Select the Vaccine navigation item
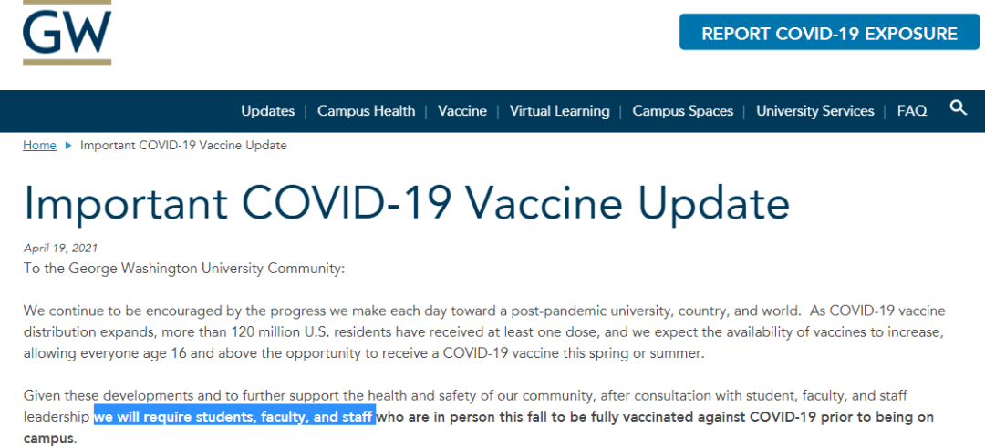 [x=462, y=111]
